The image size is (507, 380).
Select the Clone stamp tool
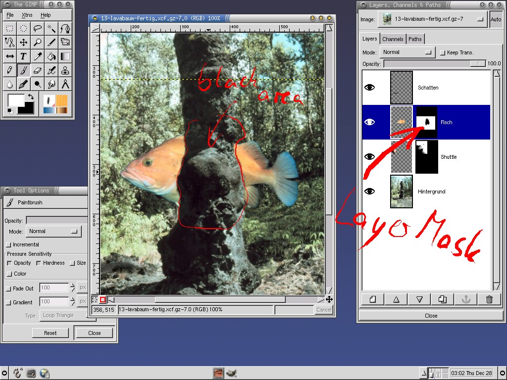[65, 70]
